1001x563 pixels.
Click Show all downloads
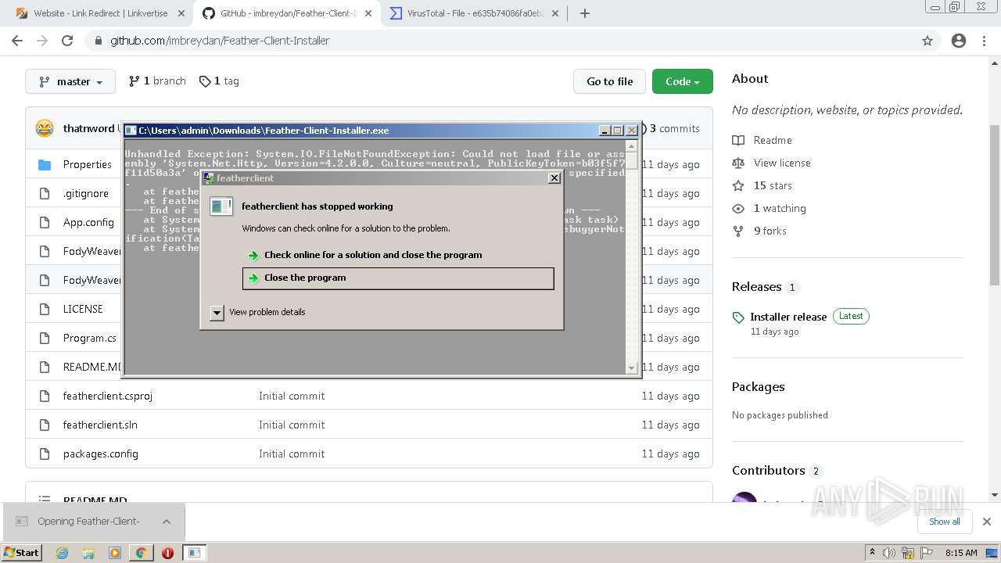[945, 522]
